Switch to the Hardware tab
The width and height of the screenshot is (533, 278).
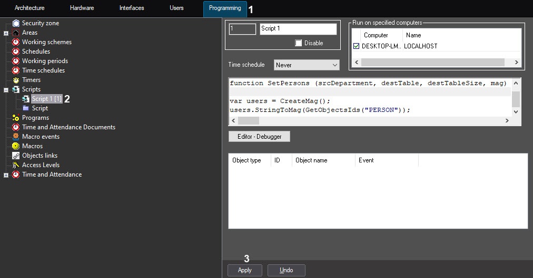click(x=82, y=8)
